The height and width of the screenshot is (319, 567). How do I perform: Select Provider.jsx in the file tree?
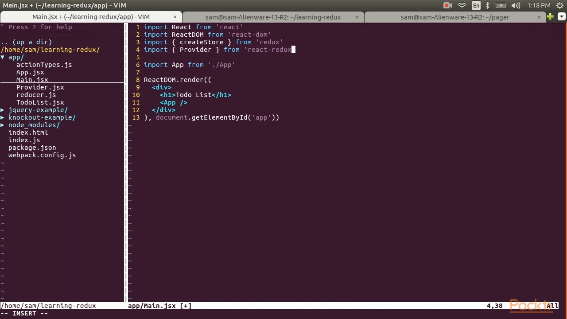[x=40, y=87]
